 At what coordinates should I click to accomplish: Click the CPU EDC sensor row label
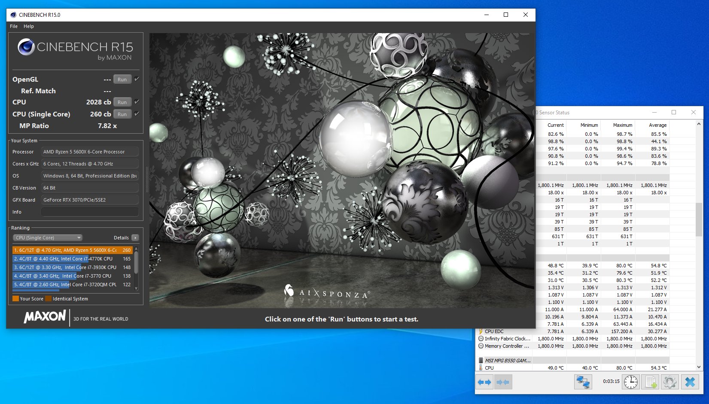[494, 331]
